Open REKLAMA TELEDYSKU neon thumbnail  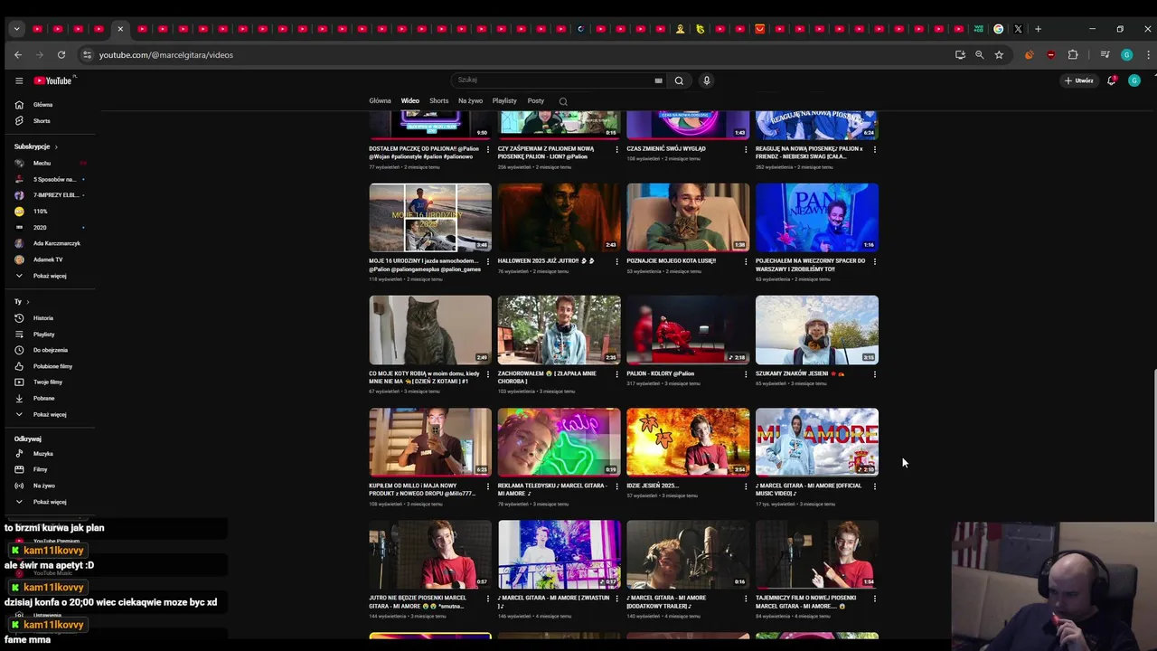[x=560, y=442]
